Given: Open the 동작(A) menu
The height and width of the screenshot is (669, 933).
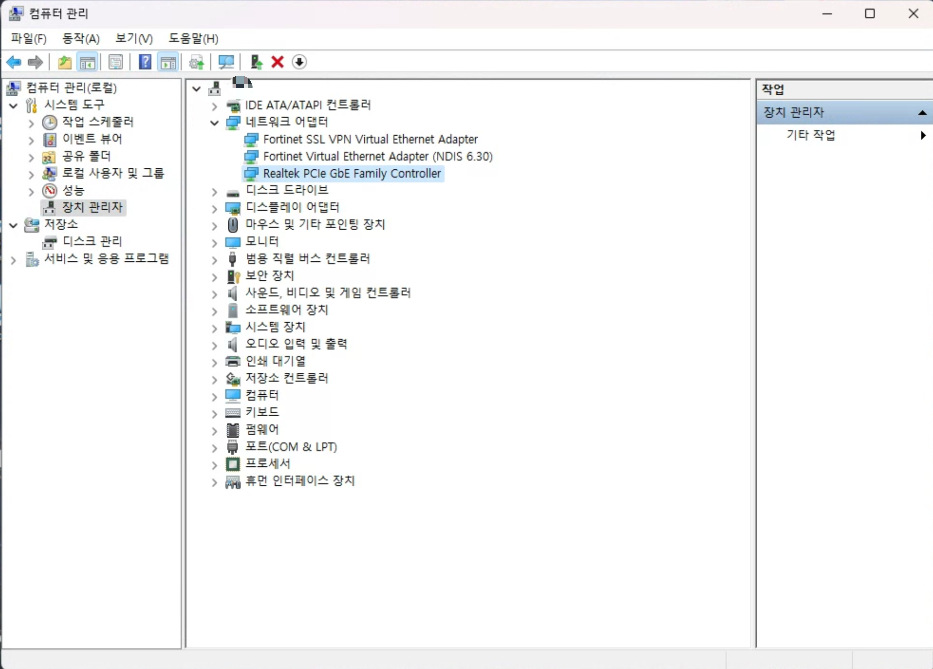Looking at the screenshot, I should click(80, 39).
